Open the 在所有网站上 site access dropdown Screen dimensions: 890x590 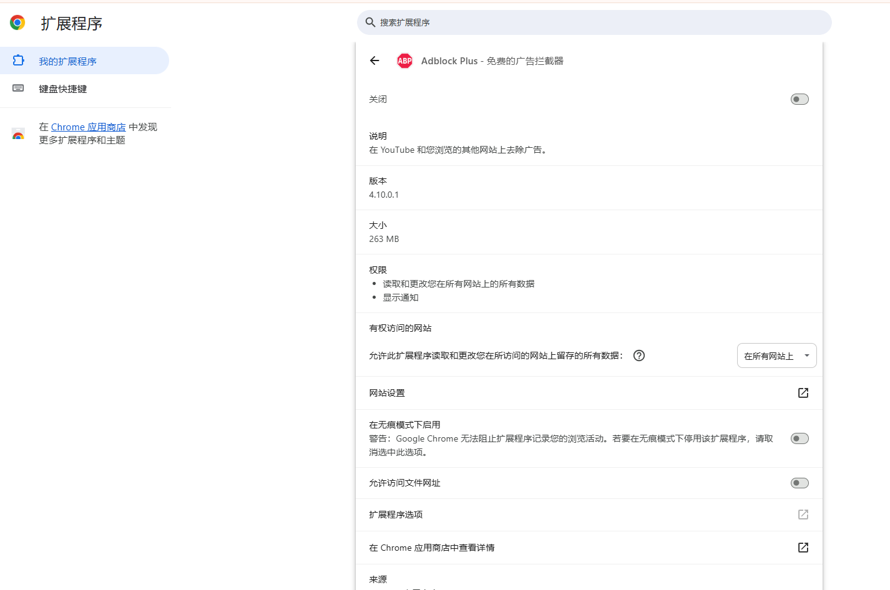777,355
